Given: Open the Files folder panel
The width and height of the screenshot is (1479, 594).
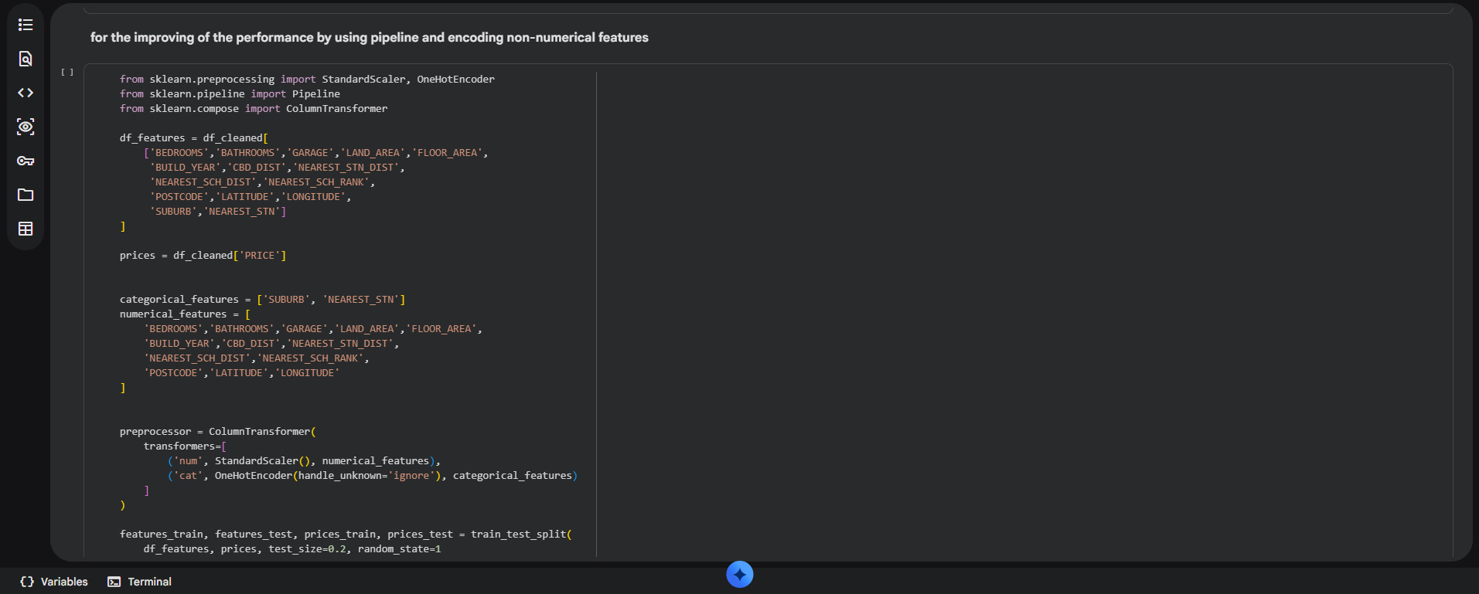Looking at the screenshot, I should pos(26,195).
